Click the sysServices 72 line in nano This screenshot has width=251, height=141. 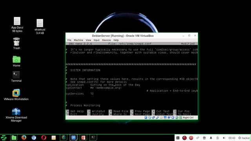pyautogui.click(x=80, y=94)
